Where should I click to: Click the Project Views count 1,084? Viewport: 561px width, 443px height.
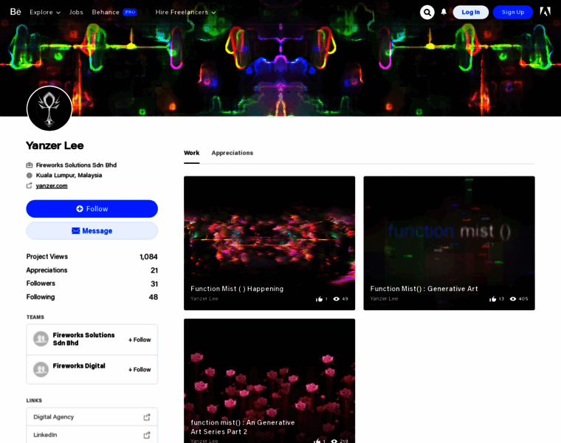(148, 256)
